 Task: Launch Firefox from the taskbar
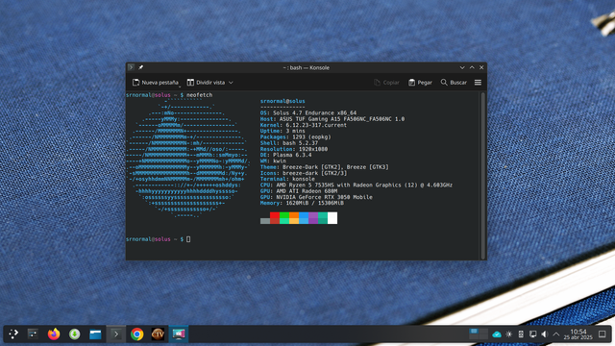point(54,334)
